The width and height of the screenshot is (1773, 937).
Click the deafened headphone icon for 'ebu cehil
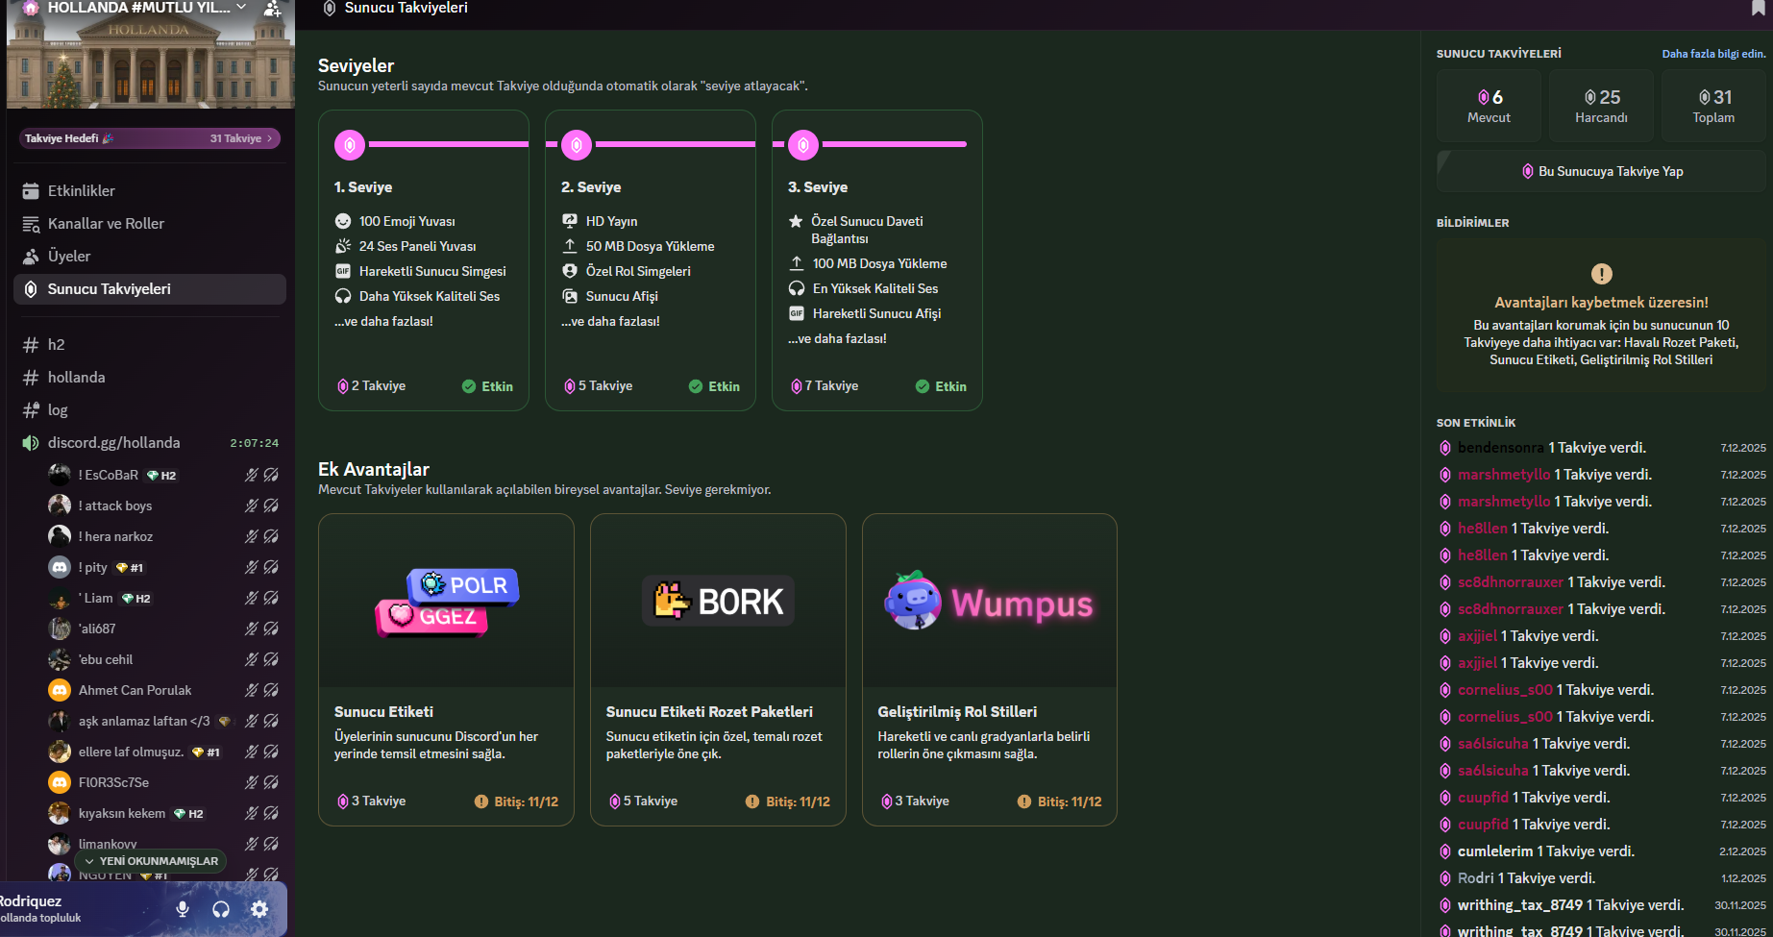tap(271, 659)
